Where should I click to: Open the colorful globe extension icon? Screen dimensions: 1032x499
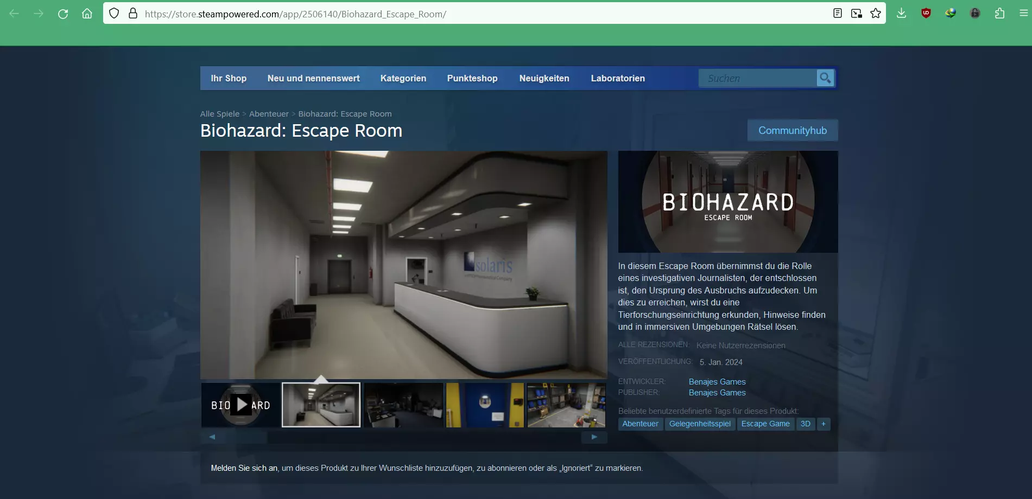(x=951, y=14)
